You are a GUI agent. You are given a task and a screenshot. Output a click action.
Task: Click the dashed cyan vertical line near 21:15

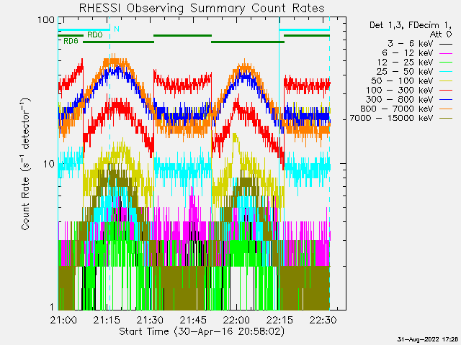(x=110, y=163)
